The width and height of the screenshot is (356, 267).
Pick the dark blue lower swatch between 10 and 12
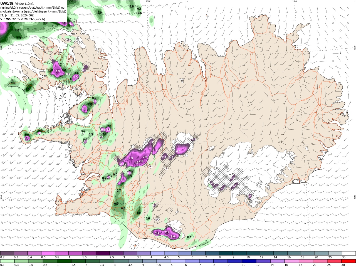[x=249, y=261]
